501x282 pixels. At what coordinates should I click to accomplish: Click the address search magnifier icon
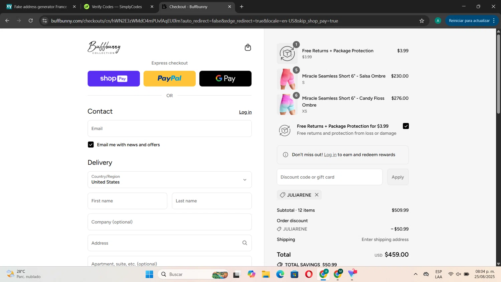click(x=245, y=243)
